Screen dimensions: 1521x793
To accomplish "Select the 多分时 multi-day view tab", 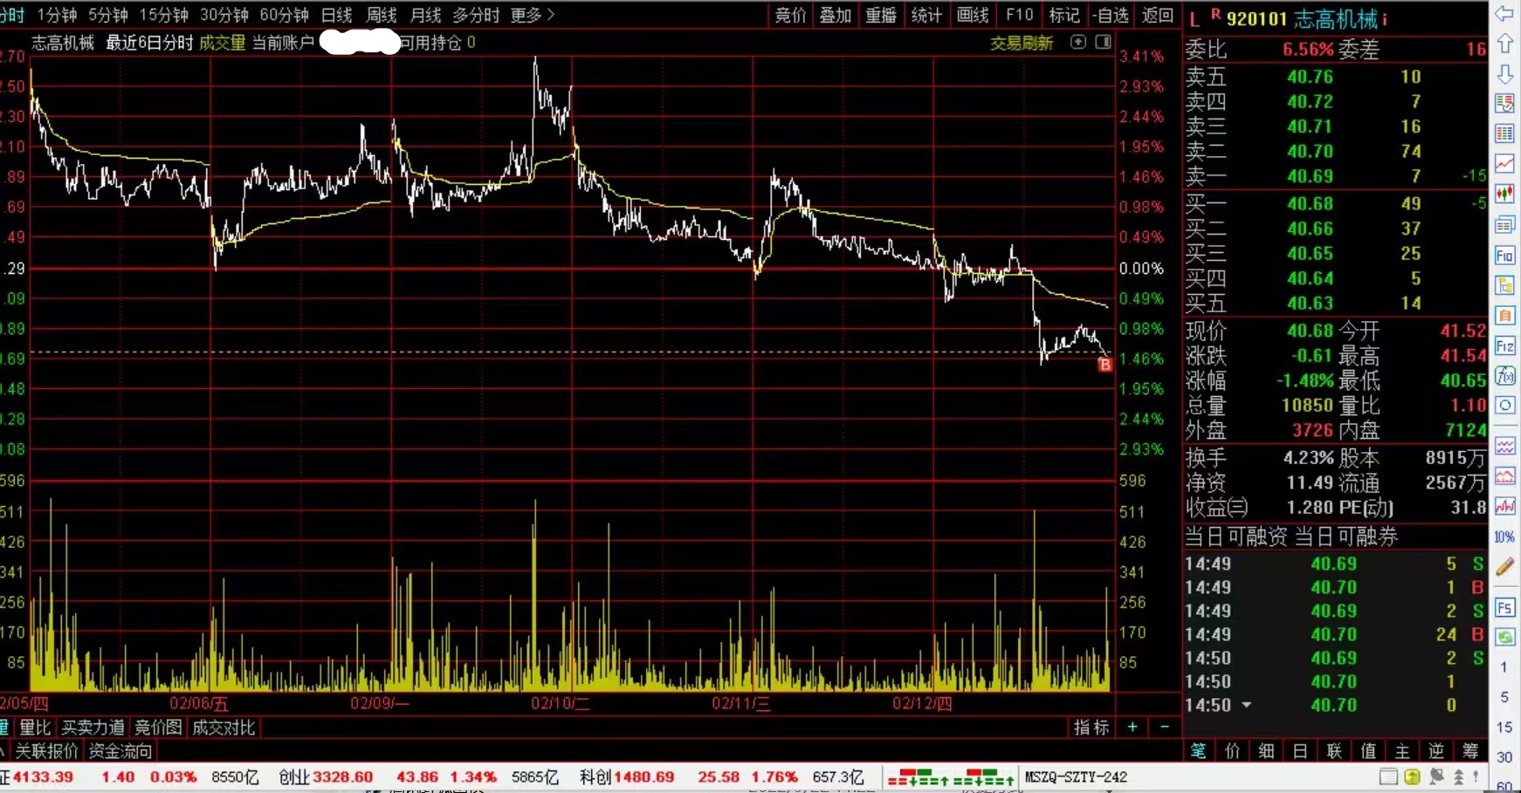I will (476, 15).
